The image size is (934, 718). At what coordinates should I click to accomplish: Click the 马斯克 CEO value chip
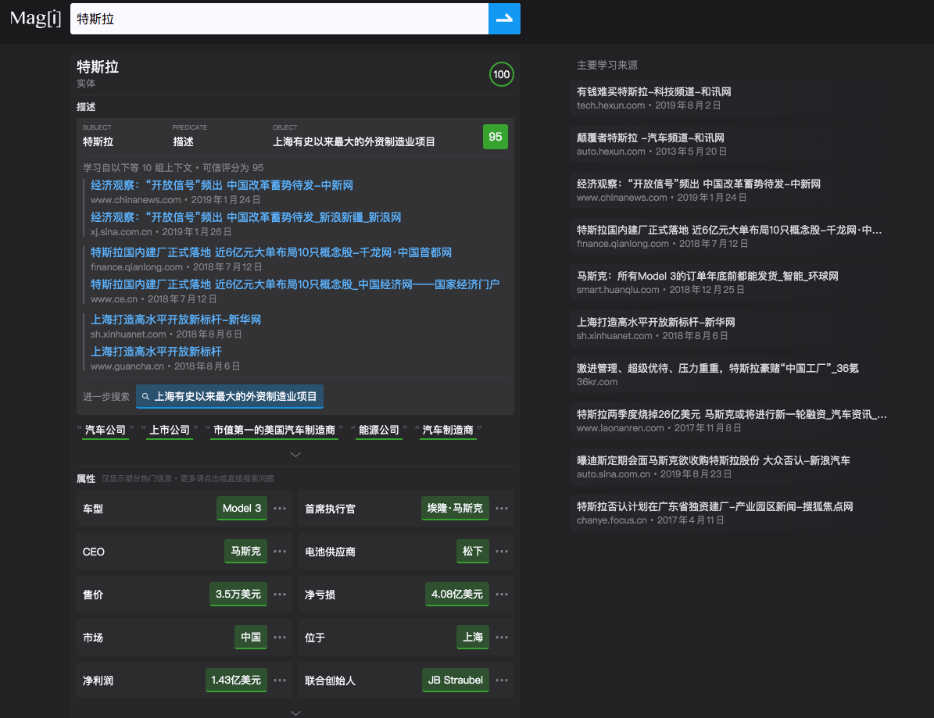pos(246,552)
